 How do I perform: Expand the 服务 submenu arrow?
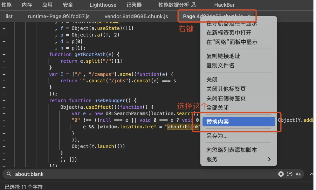click(x=269, y=159)
